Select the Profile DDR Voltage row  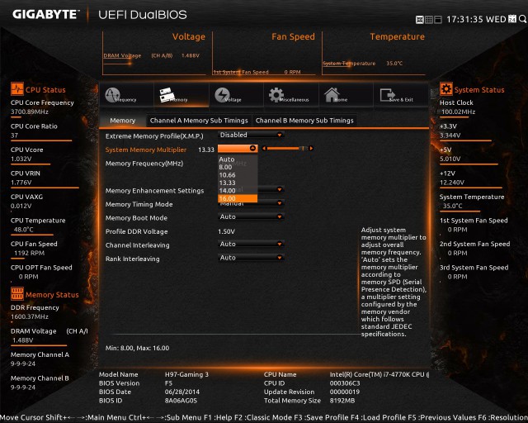pyautogui.click(x=136, y=231)
